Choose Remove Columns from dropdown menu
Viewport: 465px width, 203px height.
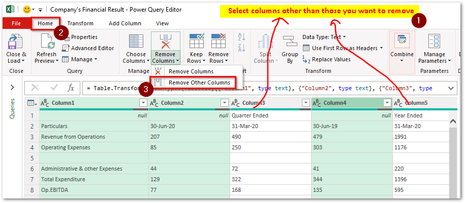pos(191,71)
